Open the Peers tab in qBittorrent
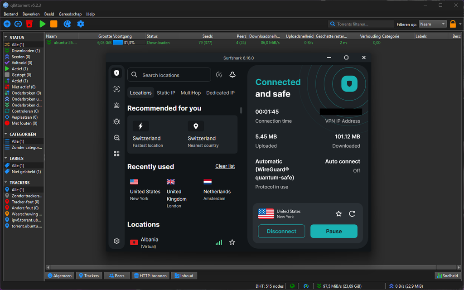The width and height of the screenshot is (464, 290). 116,275
